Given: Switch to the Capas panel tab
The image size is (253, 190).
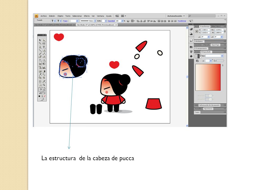Looking at the screenshot, I should 197,112.
